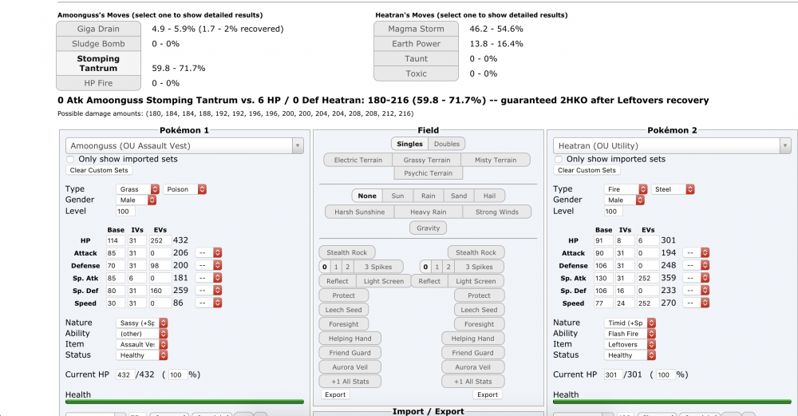Image resolution: width=798 pixels, height=416 pixels.
Task: Tick Heatran's 'Only show imported sets' checkbox
Action: click(x=558, y=159)
